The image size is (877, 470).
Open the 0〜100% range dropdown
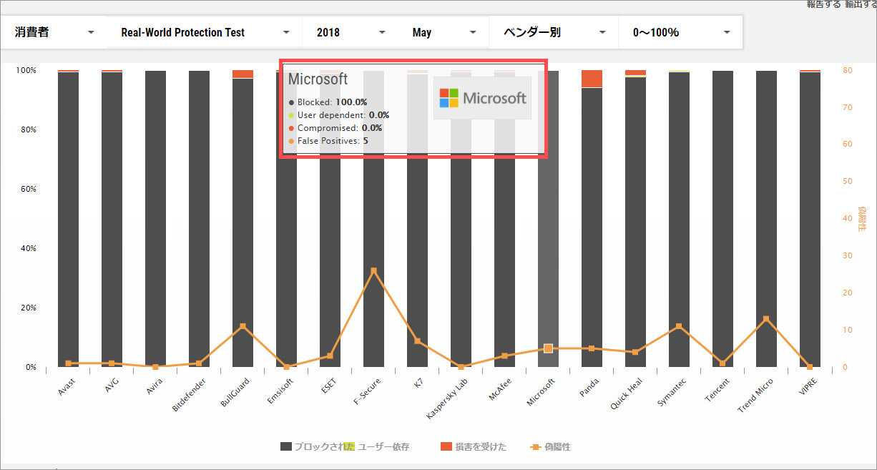coord(680,32)
